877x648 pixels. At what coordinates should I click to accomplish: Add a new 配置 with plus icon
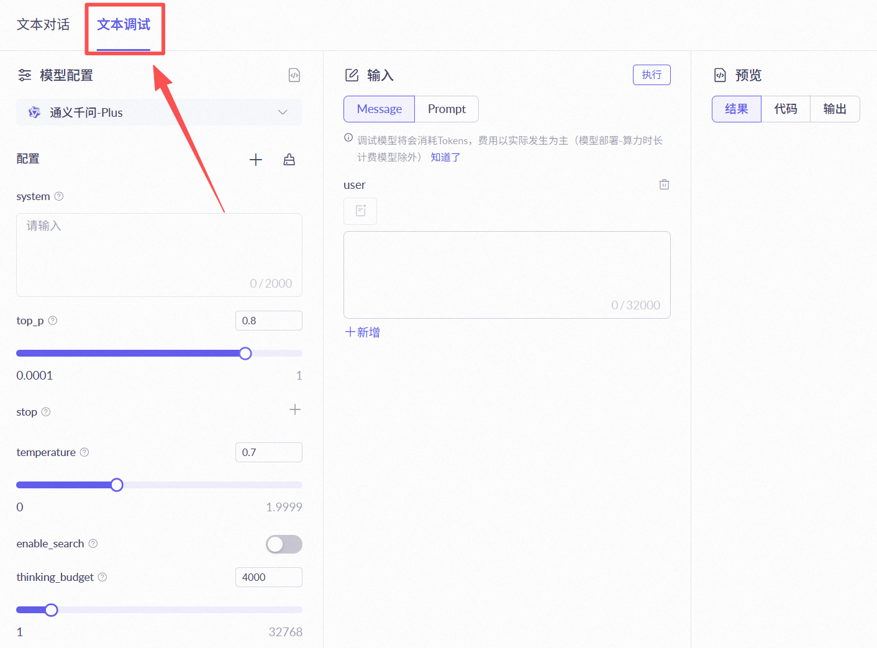(x=256, y=160)
